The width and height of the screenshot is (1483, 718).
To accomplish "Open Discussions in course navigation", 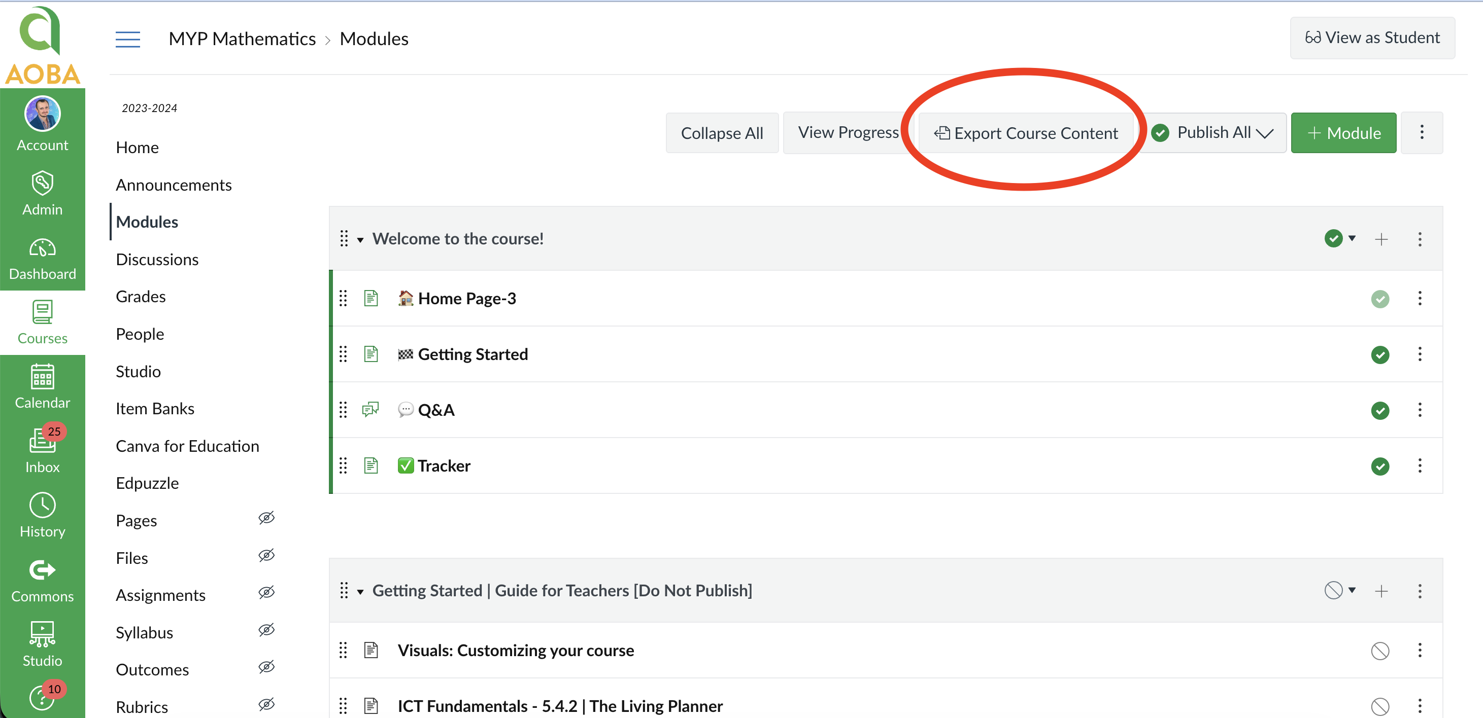I will 157,260.
